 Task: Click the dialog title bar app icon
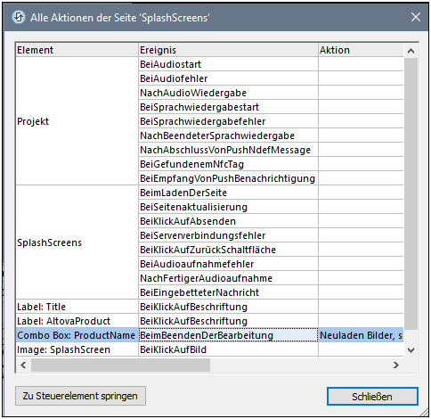pyautogui.click(x=19, y=18)
